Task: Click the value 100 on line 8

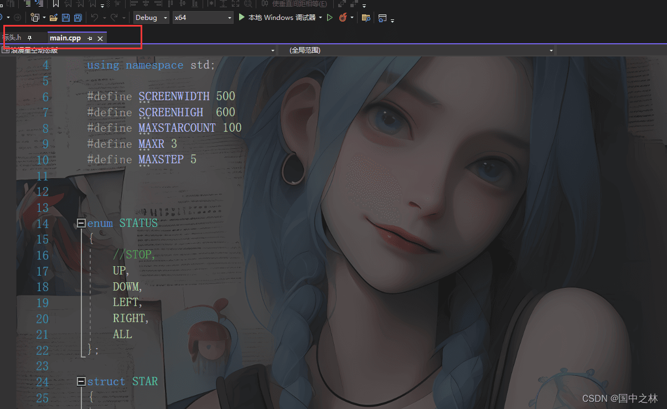Action: point(232,128)
